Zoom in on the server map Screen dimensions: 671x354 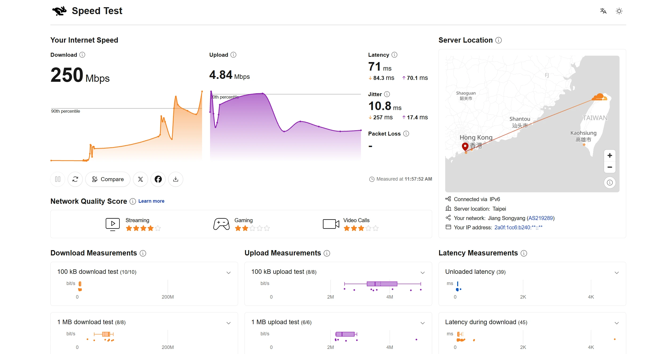610,156
